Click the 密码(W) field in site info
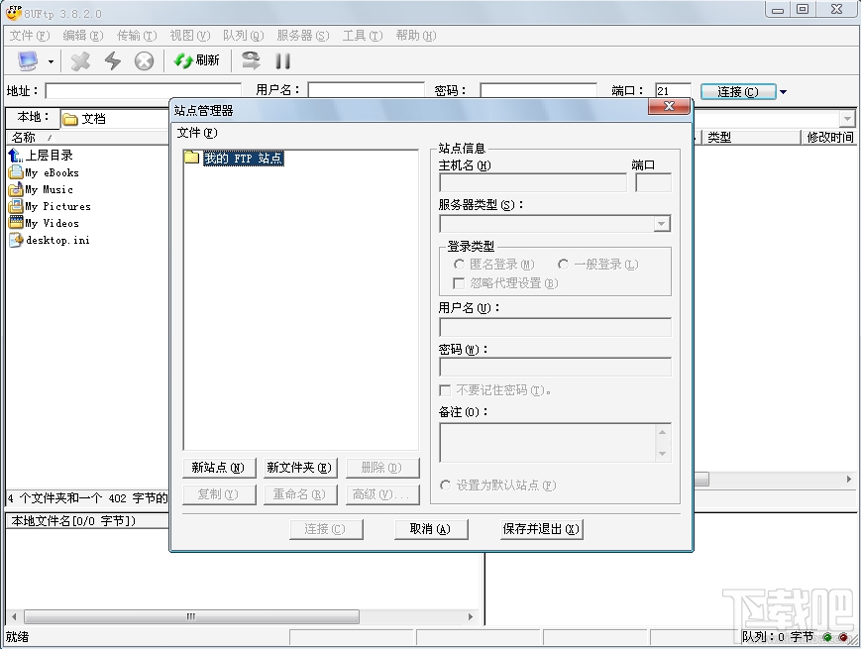The width and height of the screenshot is (861, 649). 555,368
